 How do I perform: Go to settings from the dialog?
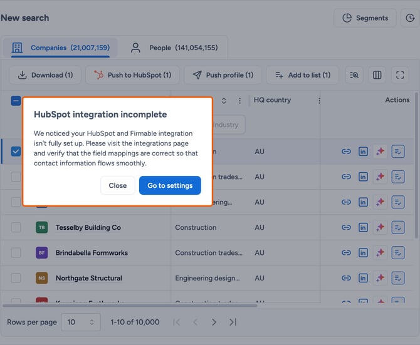(170, 185)
